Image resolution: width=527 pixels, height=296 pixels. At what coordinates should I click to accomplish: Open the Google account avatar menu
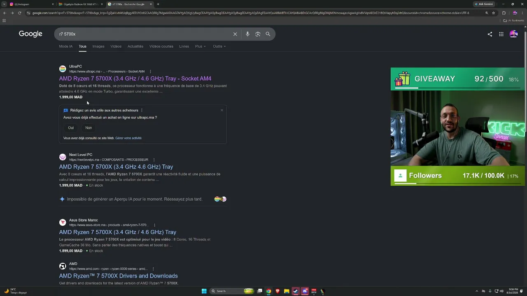click(x=513, y=34)
